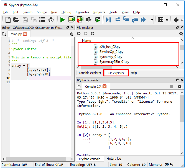The image size is (186, 168).
Task: Go forward in File explorer history
Action: 86,34
